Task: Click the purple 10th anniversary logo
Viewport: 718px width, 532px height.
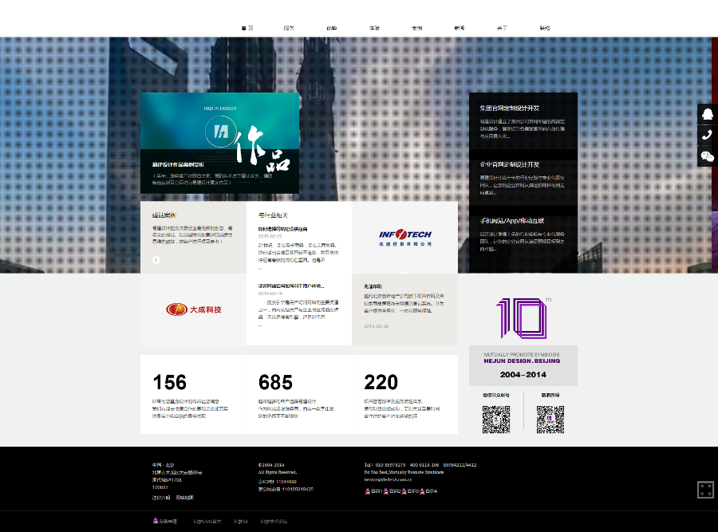Action: click(523, 318)
